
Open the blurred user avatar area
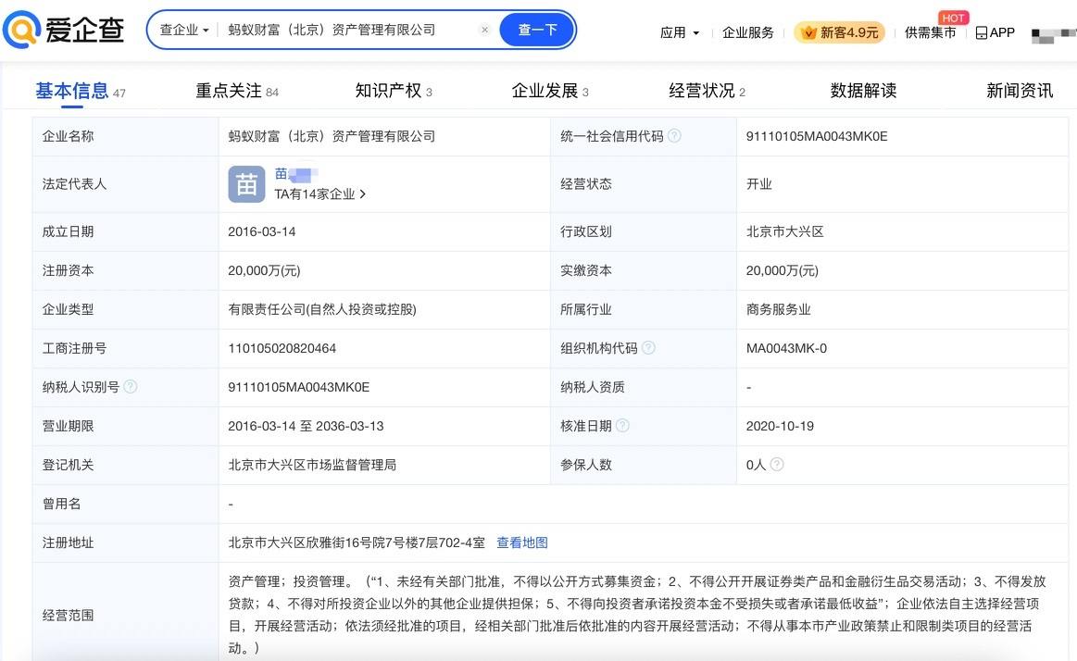(1054, 34)
